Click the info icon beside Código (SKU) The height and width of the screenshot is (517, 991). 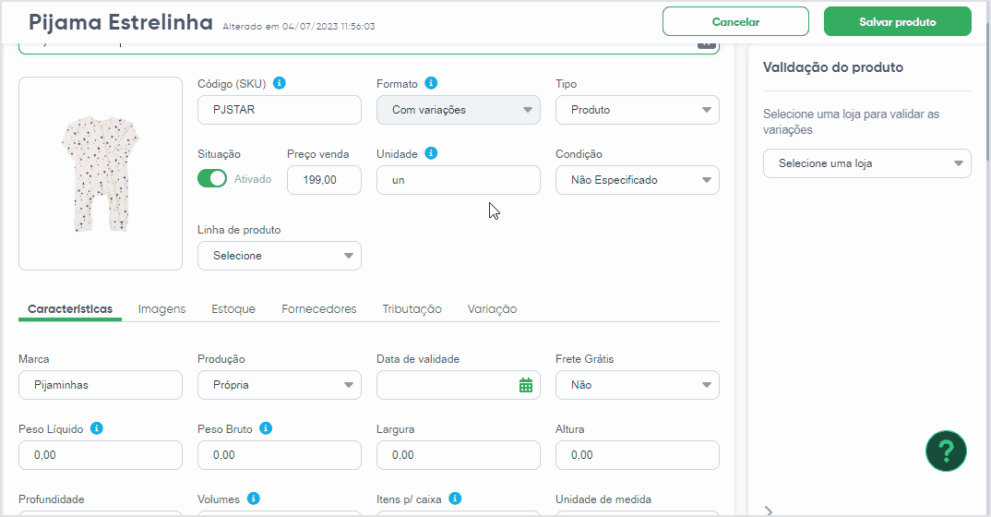280,83
